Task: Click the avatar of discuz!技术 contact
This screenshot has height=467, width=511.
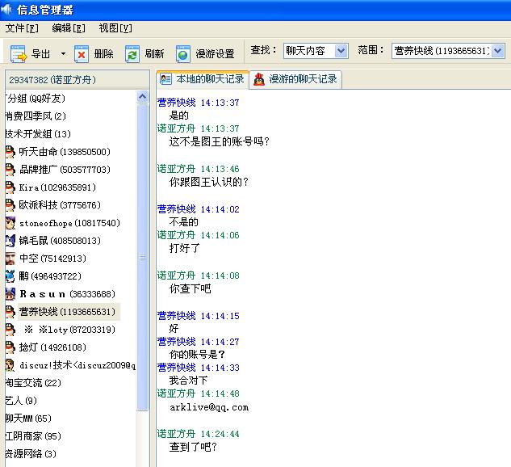Action: (x=10, y=365)
